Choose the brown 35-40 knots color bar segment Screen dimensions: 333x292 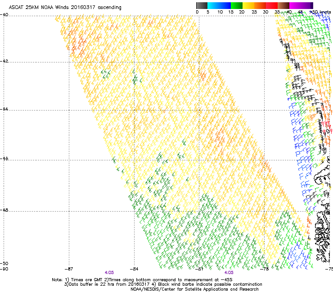[283, 5]
